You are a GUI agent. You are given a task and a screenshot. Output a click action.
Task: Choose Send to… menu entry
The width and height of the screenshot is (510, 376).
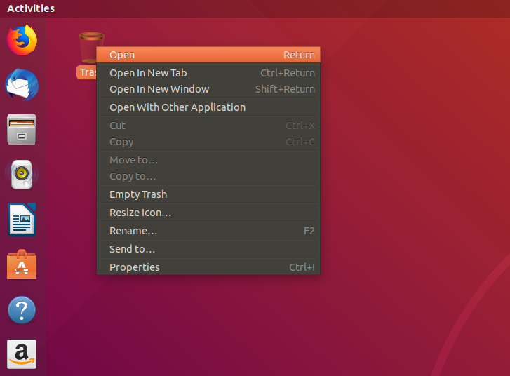(208, 249)
